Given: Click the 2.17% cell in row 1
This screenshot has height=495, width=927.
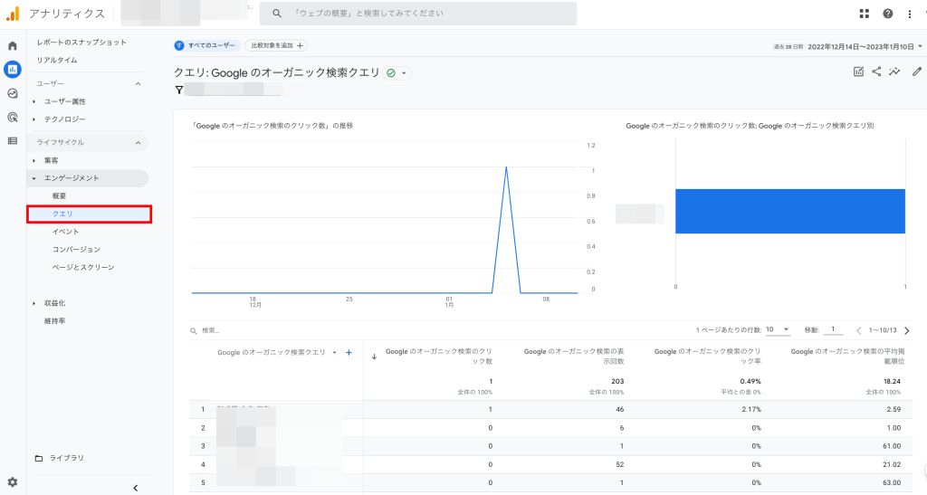Looking at the screenshot, I should [x=750, y=409].
